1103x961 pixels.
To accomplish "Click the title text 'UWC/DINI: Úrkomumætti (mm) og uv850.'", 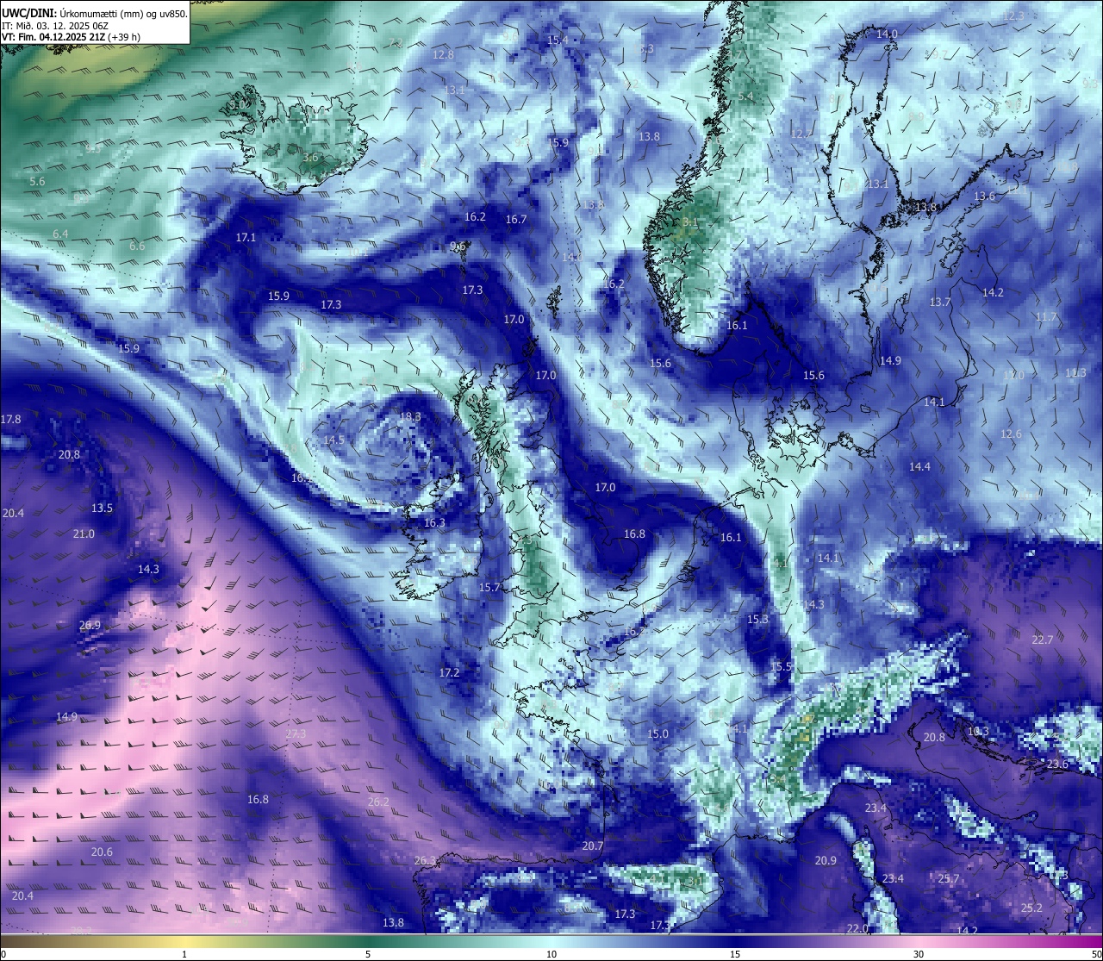I will (95, 13).
